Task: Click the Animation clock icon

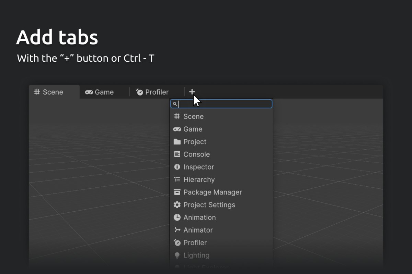Action: (177, 217)
